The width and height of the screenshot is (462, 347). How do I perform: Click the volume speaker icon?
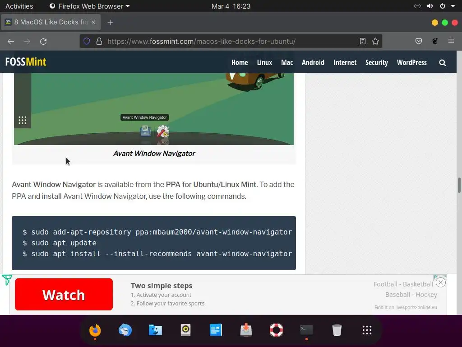(430, 6)
